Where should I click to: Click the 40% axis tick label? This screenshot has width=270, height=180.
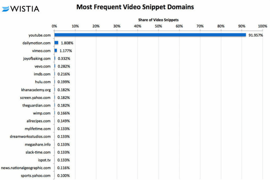click(138, 26)
